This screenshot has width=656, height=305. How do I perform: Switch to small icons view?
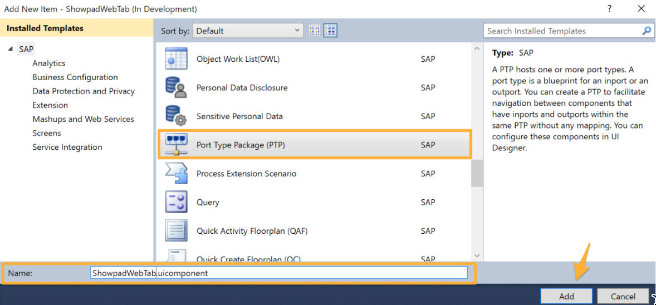[x=315, y=31]
